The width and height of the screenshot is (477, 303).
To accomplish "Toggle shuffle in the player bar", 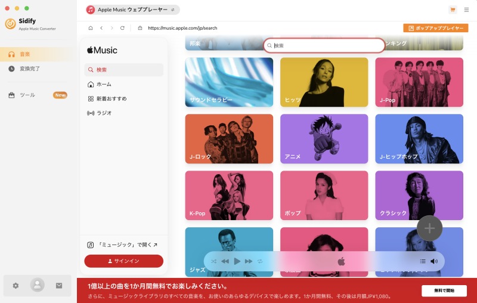I will (x=213, y=261).
